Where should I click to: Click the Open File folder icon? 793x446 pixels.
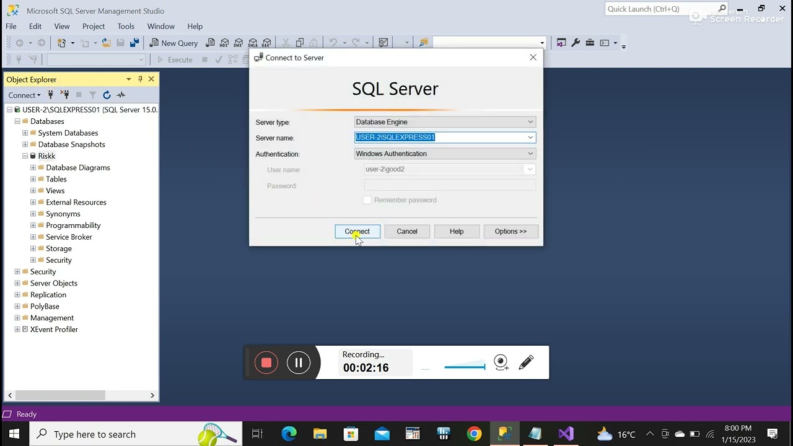(x=106, y=43)
